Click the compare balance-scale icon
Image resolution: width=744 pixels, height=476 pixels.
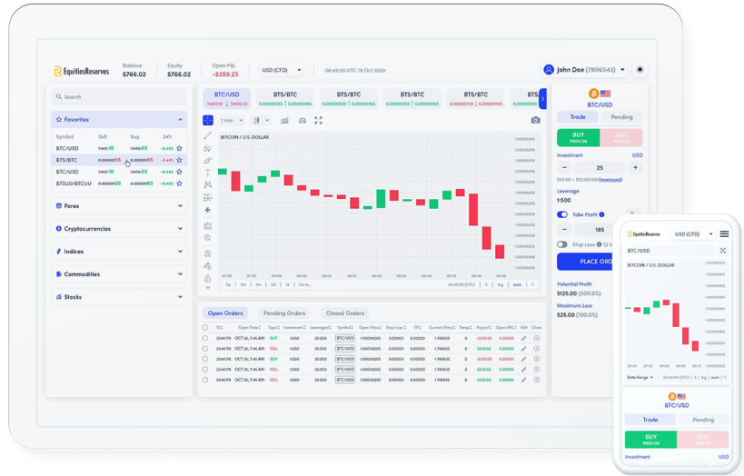tap(303, 121)
